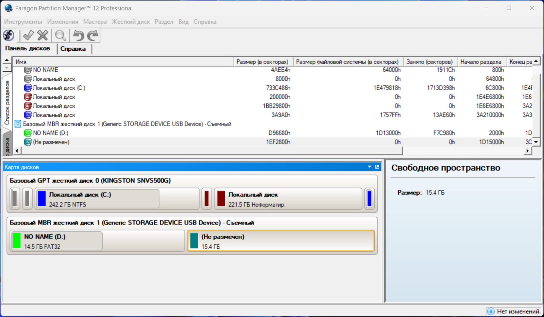
Task: Open the Инструменты menu
Action: [23, 22]
